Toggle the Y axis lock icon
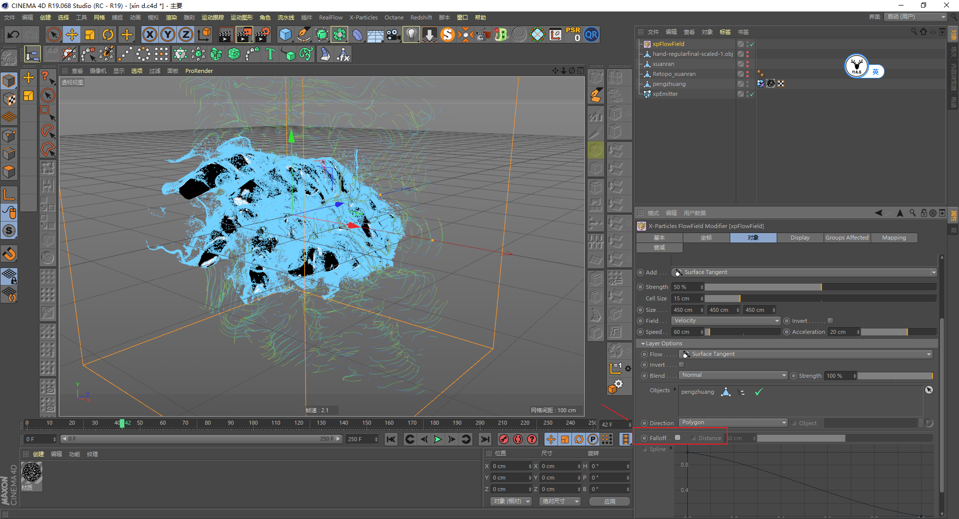This screenshot has width=959, height=519. pyautogui.click(x=168, y=35)
